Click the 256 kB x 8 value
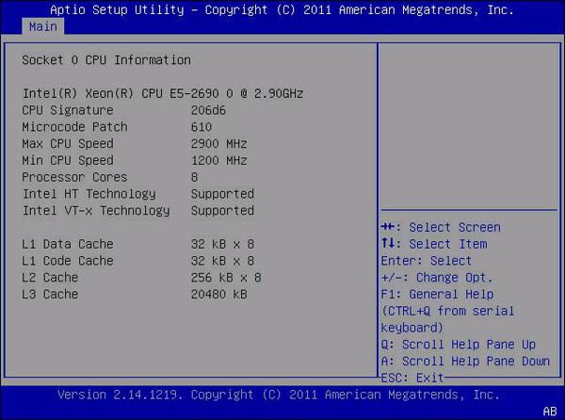This screenshot has height=420, width=565. pos(226,278)
